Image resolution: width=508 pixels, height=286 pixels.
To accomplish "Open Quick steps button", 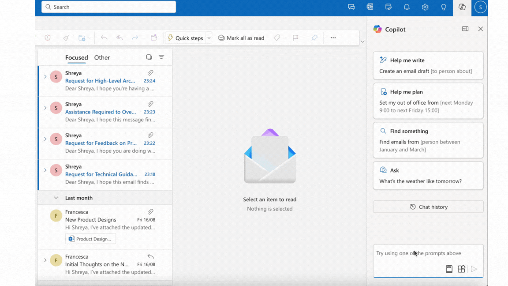I will coord(186,38).
